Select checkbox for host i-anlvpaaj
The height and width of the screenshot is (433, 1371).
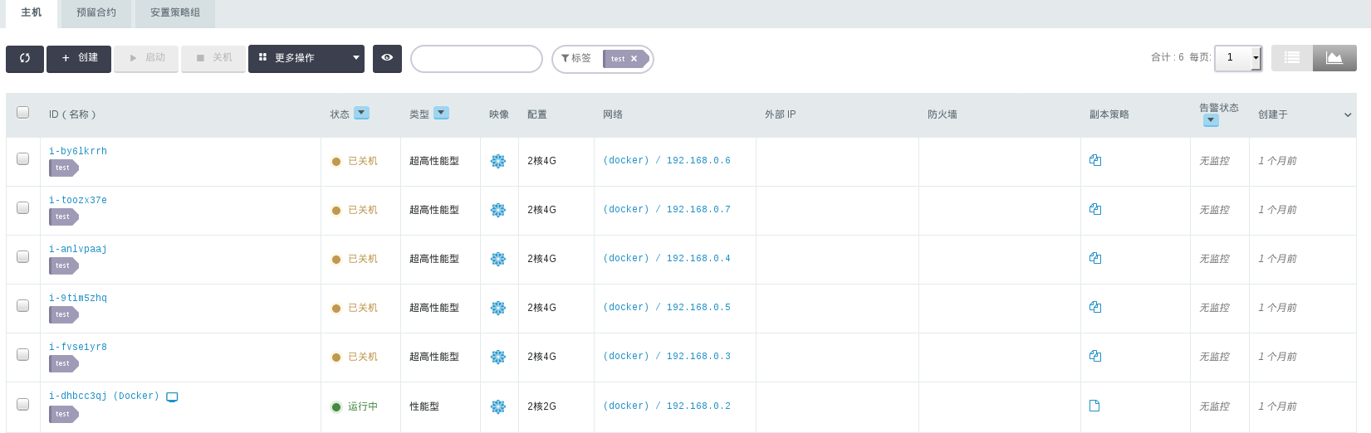coord(23,256)
